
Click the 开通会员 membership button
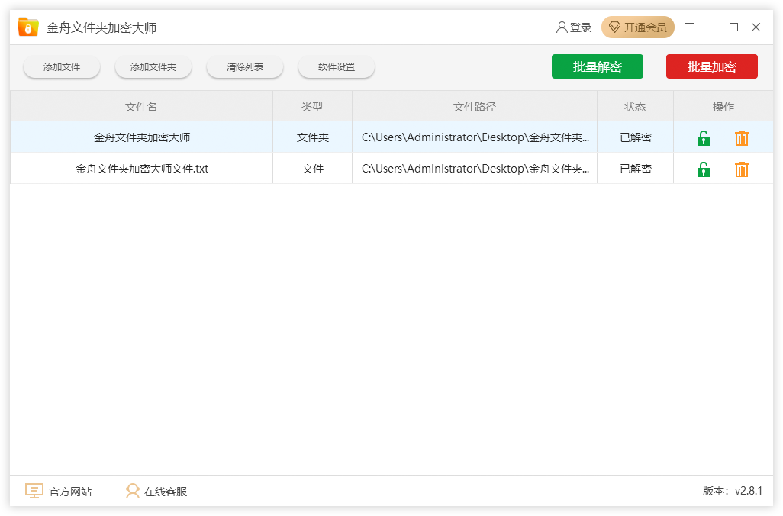click(x=637, y=27)
